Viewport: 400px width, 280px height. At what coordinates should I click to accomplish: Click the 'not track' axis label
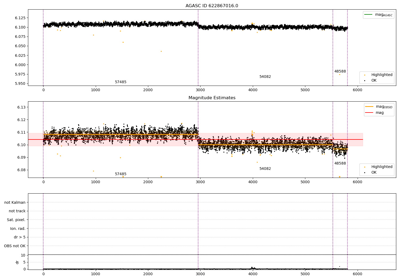pyautogui.click(x=17, y=211)
